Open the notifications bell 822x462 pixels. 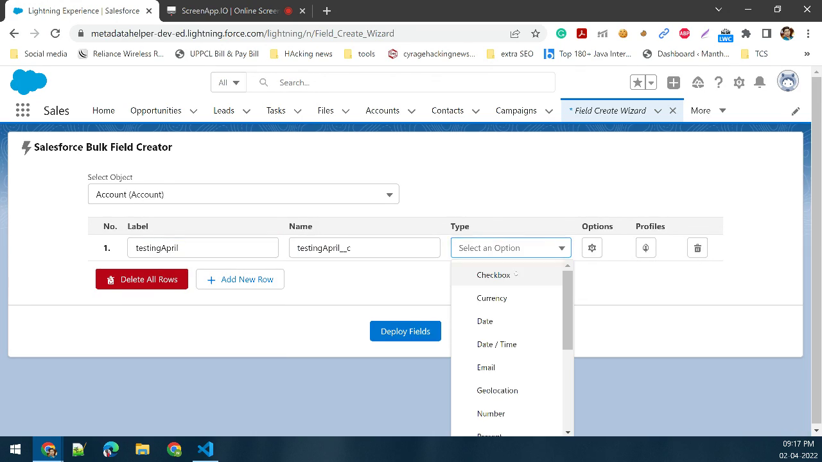tap(761, 82)
